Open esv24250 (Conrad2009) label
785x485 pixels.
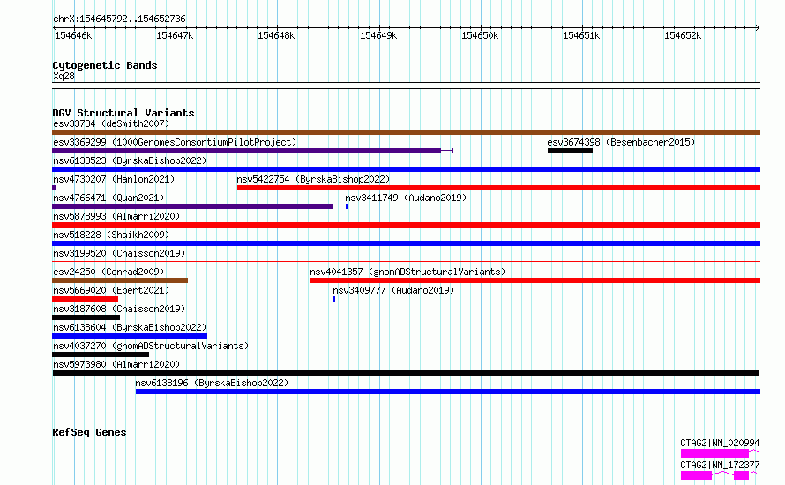[x=108, y=272]
